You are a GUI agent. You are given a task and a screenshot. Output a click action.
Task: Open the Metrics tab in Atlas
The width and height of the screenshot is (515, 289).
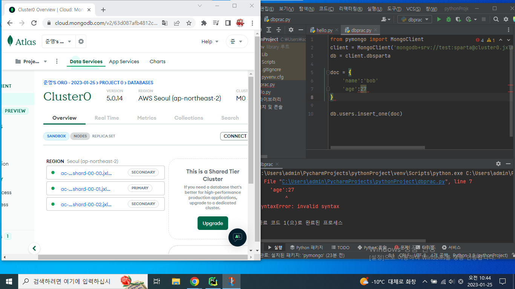(x=147, y=118)
